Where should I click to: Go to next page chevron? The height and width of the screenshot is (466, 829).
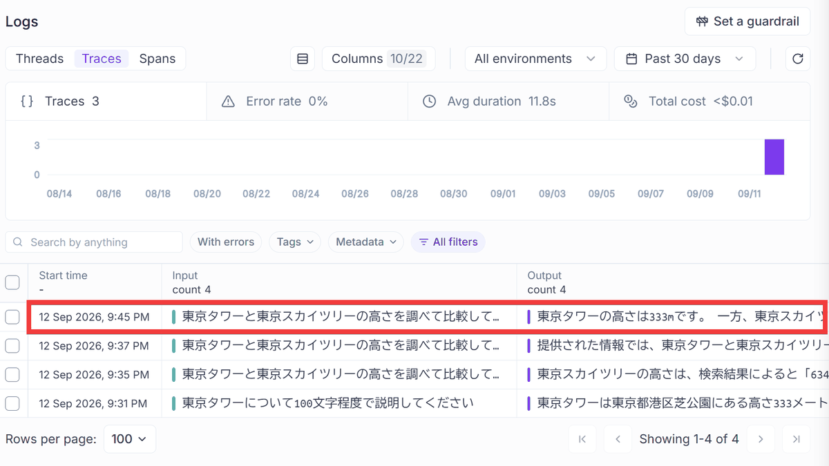point(761,439)
